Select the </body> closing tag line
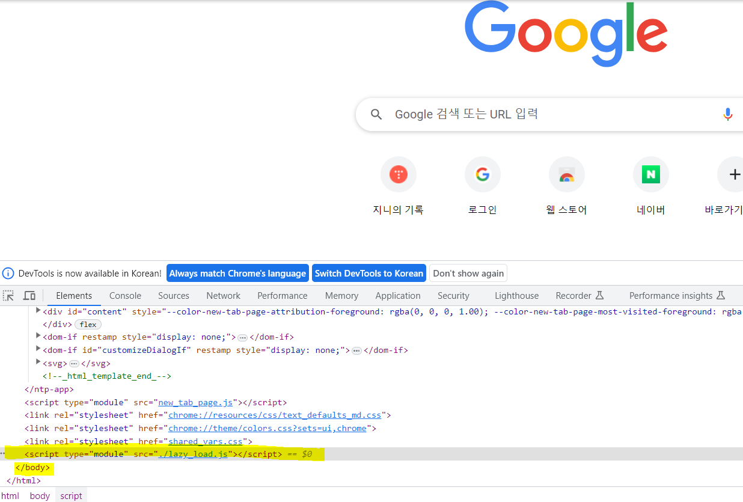 point(33,467)
